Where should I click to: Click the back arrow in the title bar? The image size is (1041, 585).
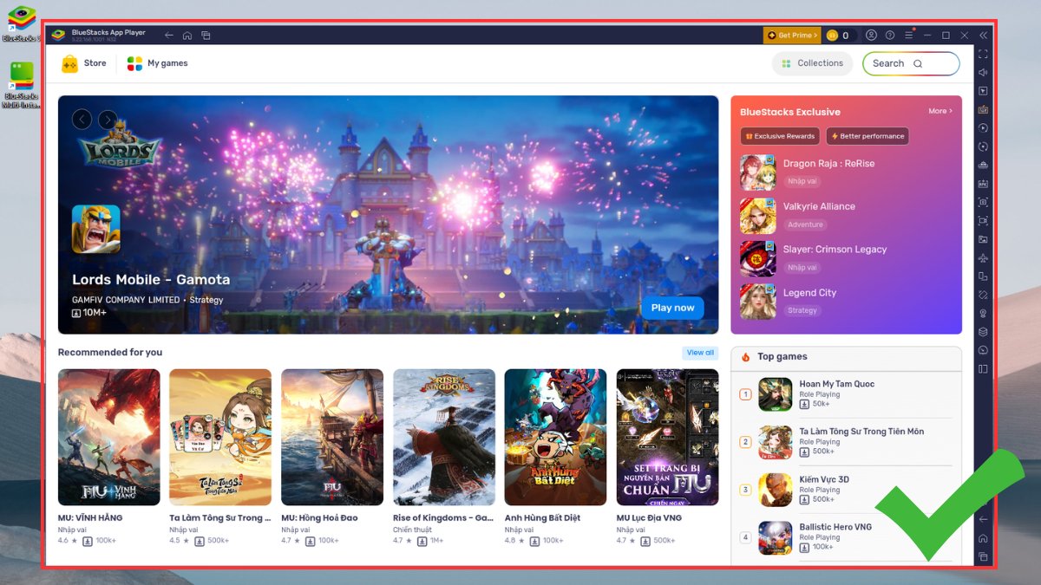point(169,36)
